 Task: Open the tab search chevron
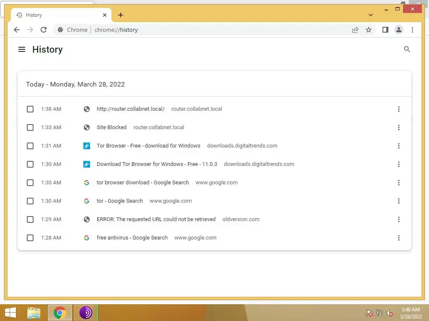pos(370,15)
